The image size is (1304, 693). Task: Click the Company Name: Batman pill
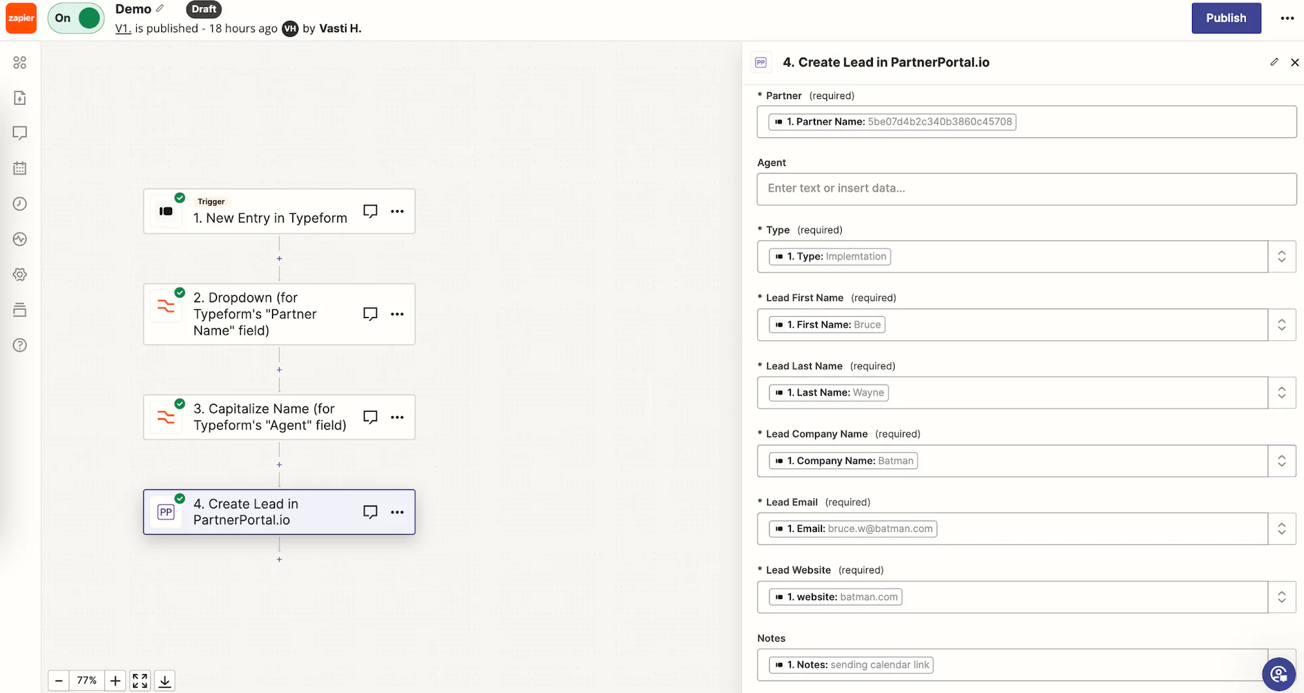click(843, 461)
